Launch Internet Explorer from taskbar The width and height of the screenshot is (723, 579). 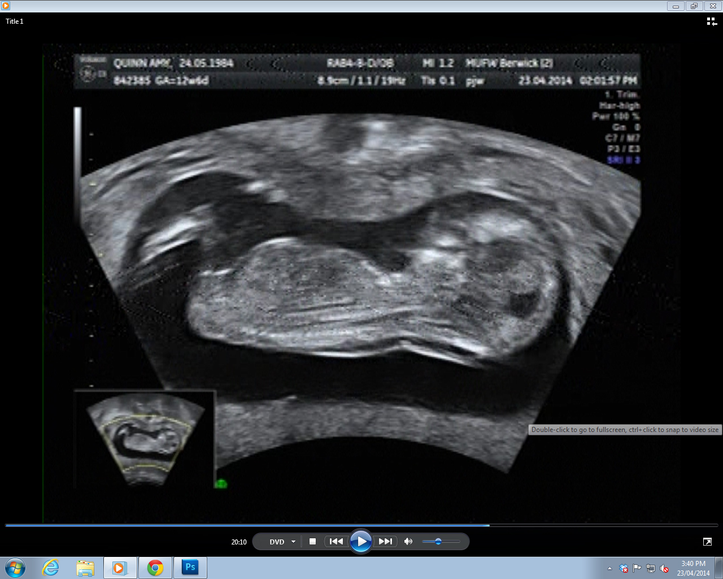pyautogui.click(x=51, y=568)
